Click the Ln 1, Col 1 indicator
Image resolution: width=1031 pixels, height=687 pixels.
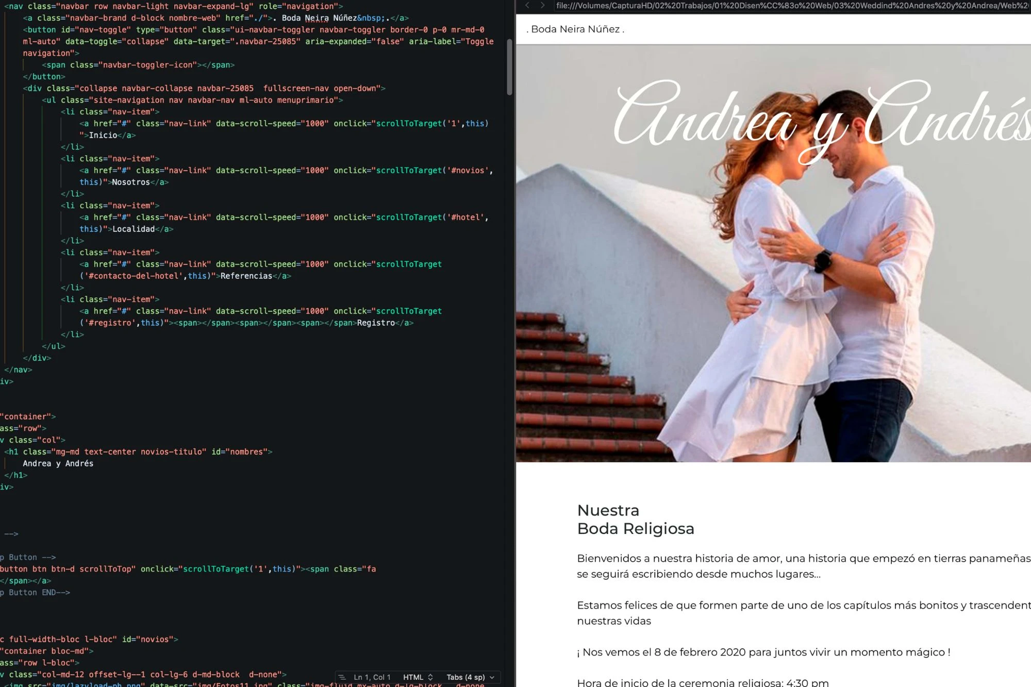[x=372, y=677]
